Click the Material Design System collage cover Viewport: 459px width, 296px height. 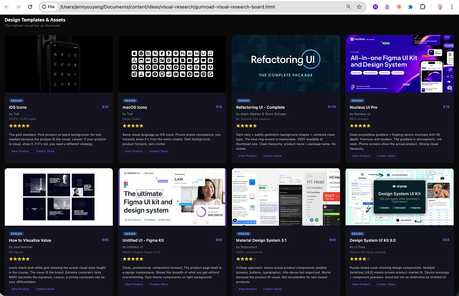click(x=286, y=197)
